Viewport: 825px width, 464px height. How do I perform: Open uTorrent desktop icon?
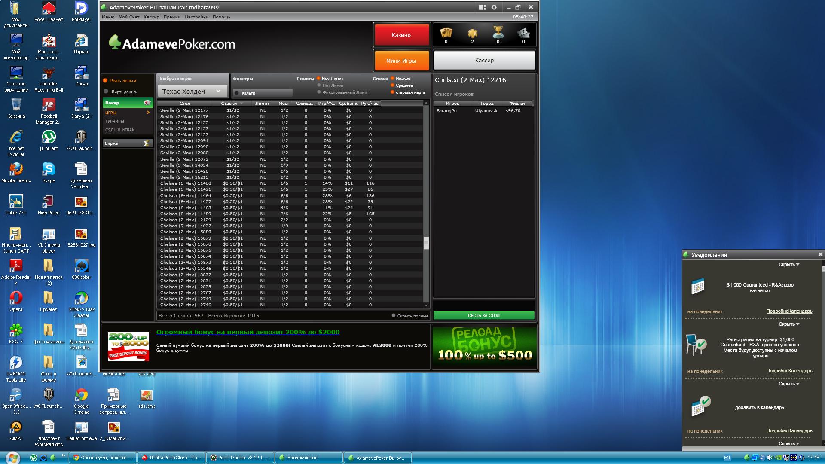point(49,140)
